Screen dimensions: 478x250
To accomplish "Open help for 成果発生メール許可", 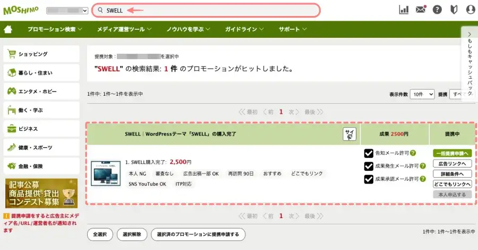I will coord(423,166).
